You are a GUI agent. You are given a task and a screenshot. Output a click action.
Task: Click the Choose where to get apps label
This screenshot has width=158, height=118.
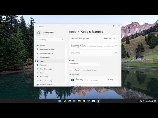tap(80, 39)
